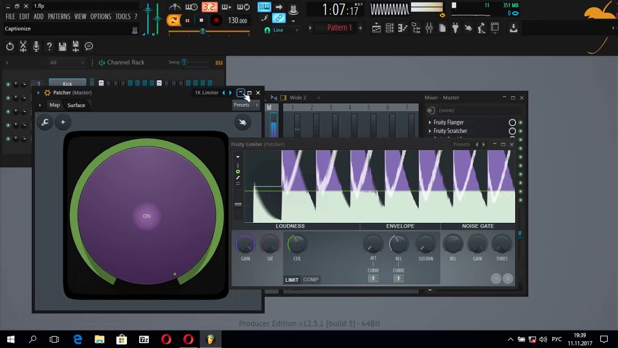618x348 pixels.
Task: Click the wait for input countdown icon
Action: 192,7
